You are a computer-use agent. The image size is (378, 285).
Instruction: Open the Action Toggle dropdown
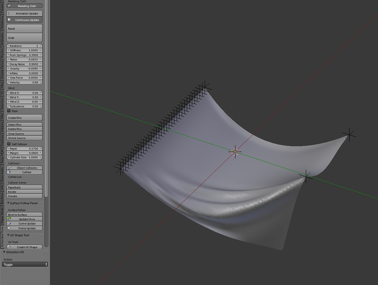(x=25, y=264)
